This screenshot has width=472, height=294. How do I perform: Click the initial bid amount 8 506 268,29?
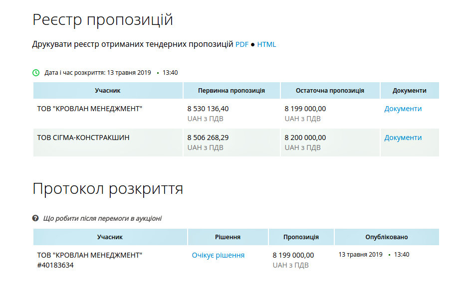(x=208, y=138)
